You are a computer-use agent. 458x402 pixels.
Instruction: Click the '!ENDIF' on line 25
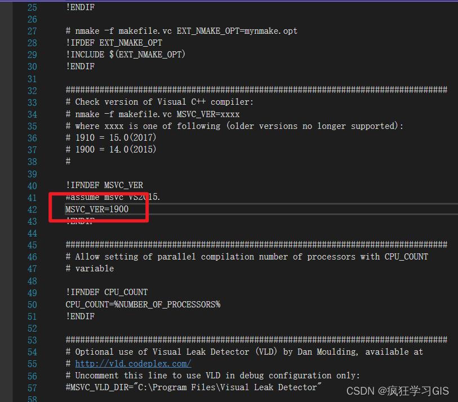(x=80, y=7)
